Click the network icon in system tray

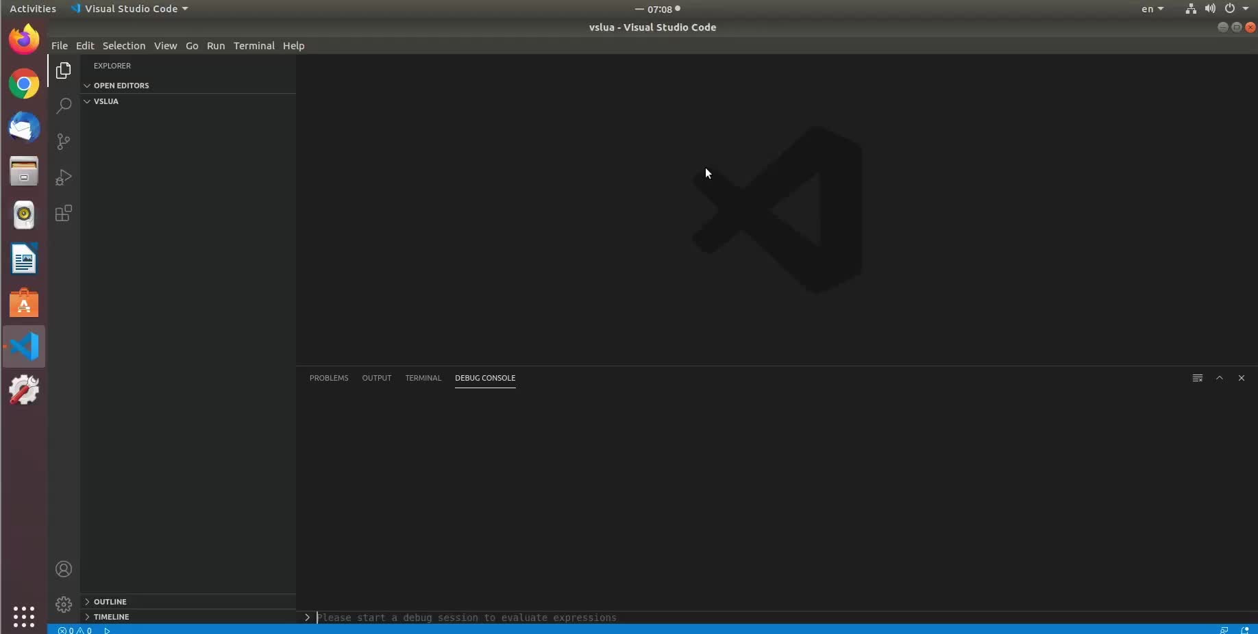point(1191,9)
